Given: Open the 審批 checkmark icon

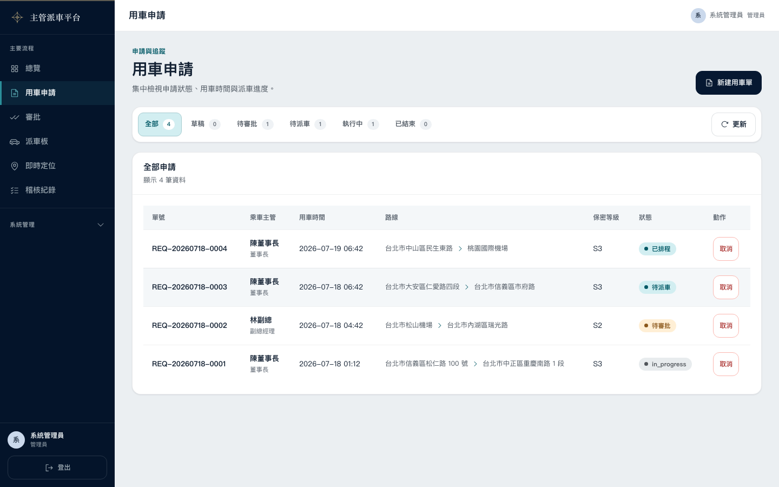Looking at the screenshot, I should (x=15, y=117).
